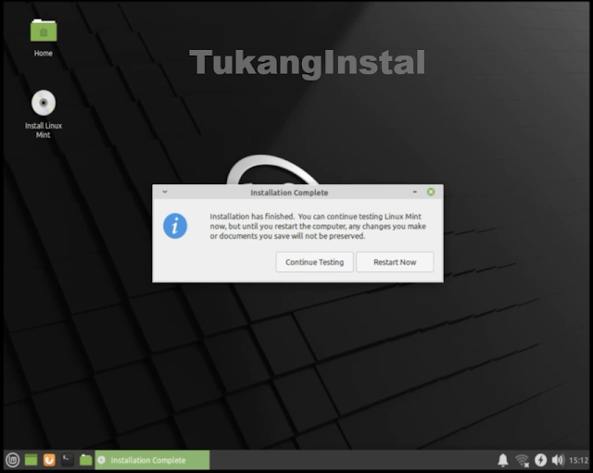Open the notifications bell in tray
This screenshot has height=473, width=593.
pyautogui.click(x=502, y=460)
